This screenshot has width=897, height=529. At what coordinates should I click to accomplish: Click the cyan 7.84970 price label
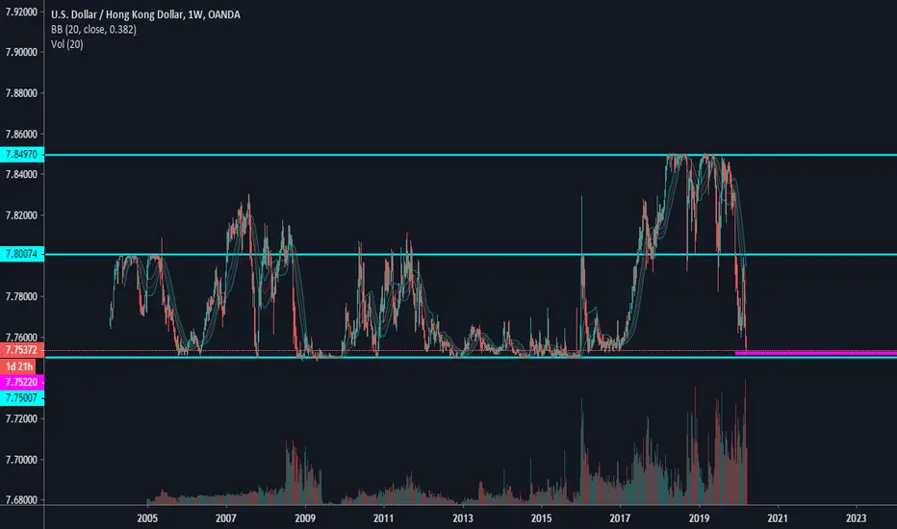[22, 155]
